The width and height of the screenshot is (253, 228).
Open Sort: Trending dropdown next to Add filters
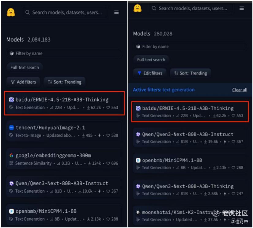[x=65, y=82]
